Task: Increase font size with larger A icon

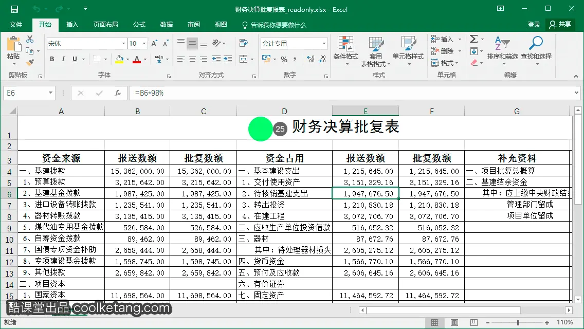Action: pyautogui.click(x=154, y=44)
